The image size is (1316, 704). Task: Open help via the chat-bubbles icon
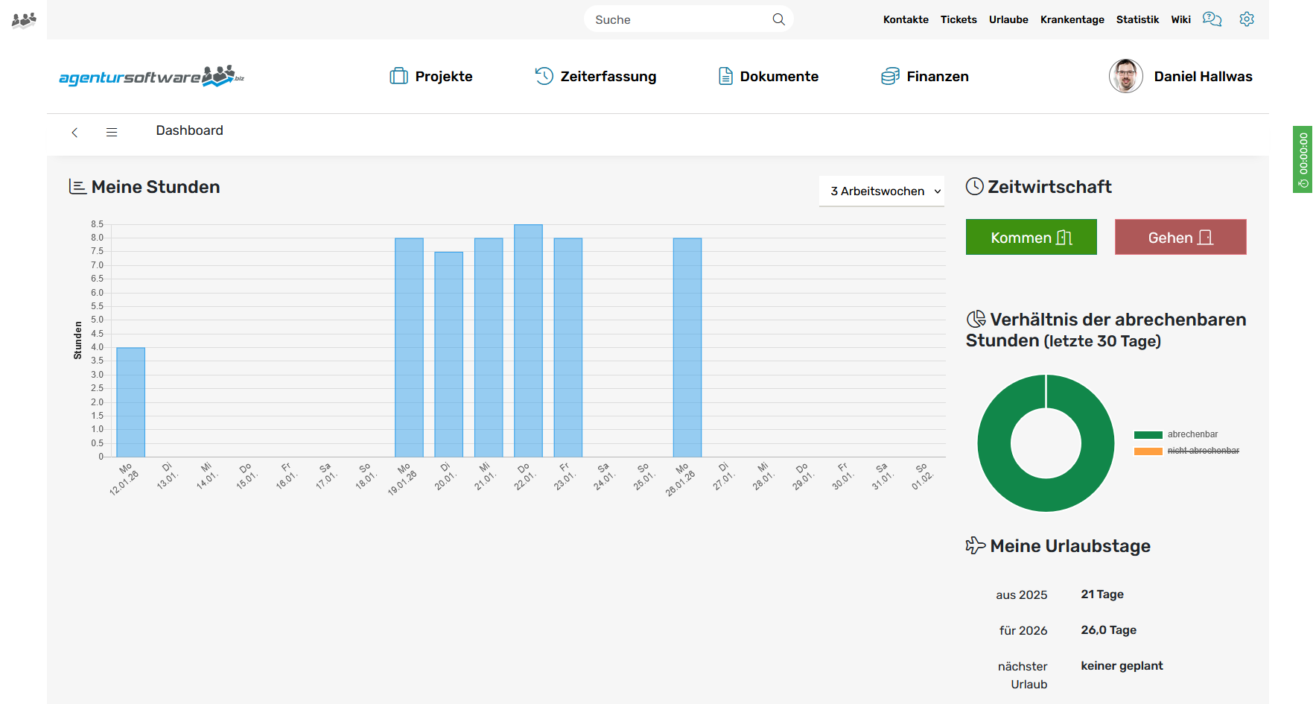(1212, 19)
